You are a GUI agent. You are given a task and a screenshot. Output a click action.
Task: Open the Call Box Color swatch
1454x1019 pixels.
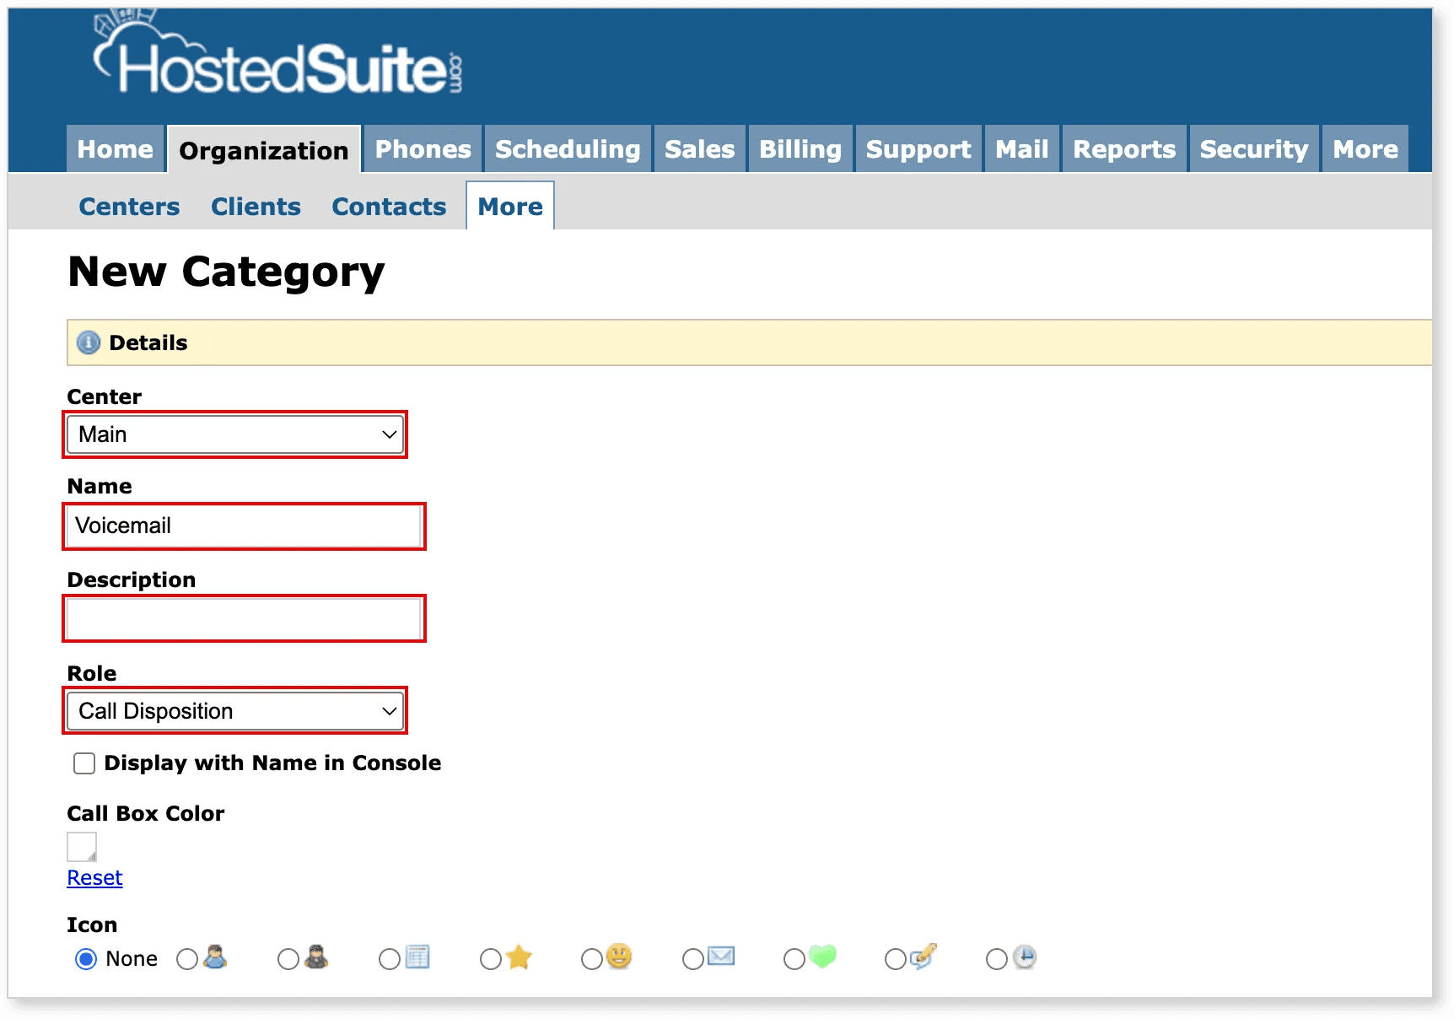tap(82, 847)
